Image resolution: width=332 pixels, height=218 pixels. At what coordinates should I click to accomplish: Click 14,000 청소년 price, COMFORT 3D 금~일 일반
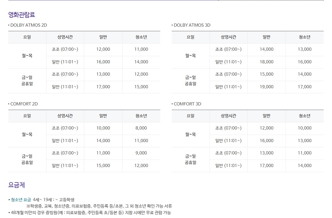(x=304, y=166)
